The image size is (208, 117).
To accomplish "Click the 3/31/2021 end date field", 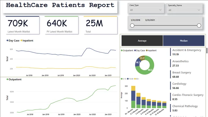I will pos(150,20).
